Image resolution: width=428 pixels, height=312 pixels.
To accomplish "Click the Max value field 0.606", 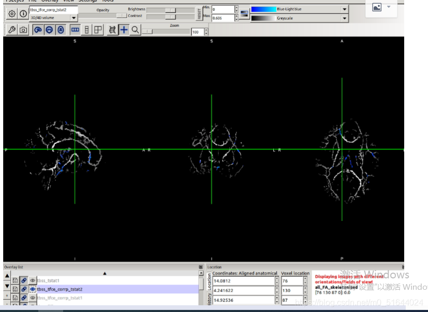I will point(223,18).
